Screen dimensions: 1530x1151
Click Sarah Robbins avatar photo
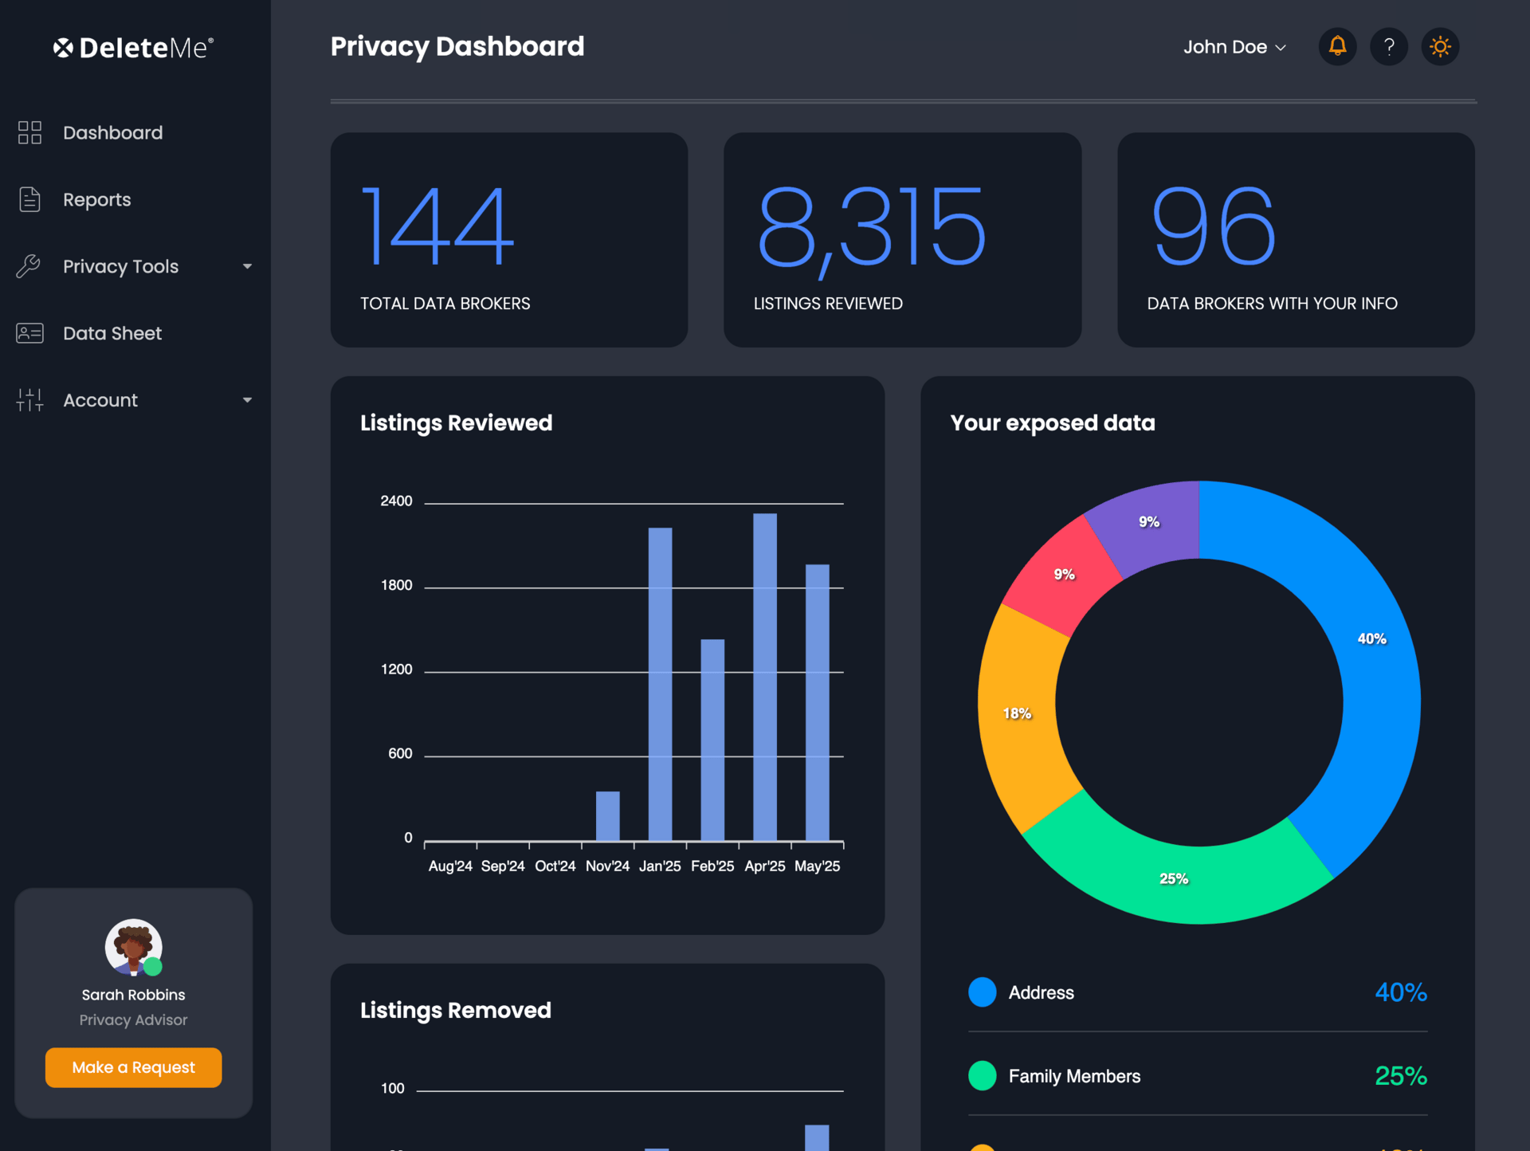tap(133, 947)
